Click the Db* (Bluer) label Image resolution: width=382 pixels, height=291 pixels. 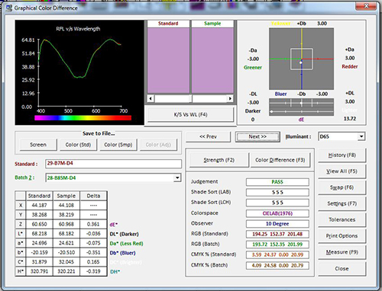122,253
